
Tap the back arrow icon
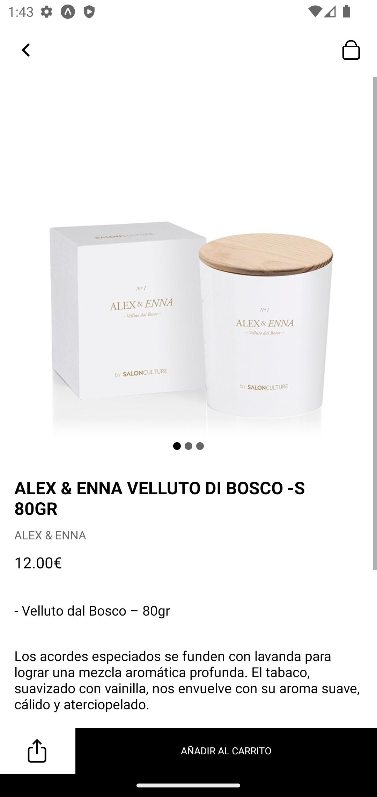pyautogui.click(x=26, y=50)
